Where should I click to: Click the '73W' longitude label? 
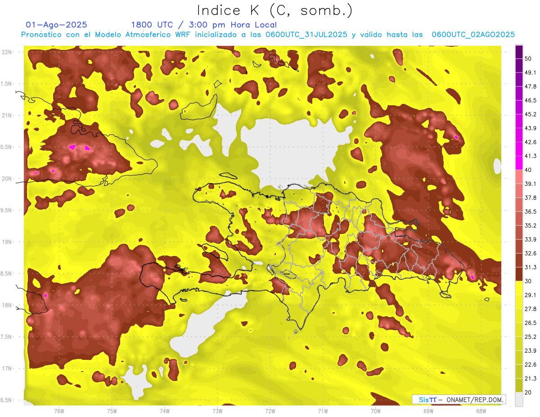tap(217, 411)
